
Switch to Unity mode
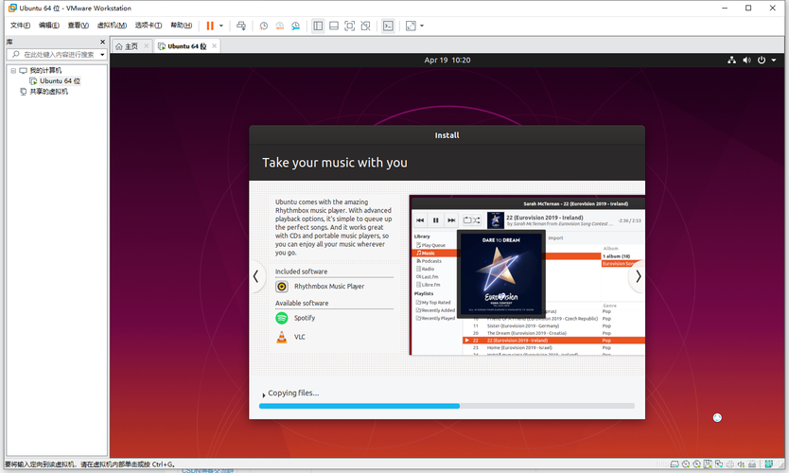366,26
